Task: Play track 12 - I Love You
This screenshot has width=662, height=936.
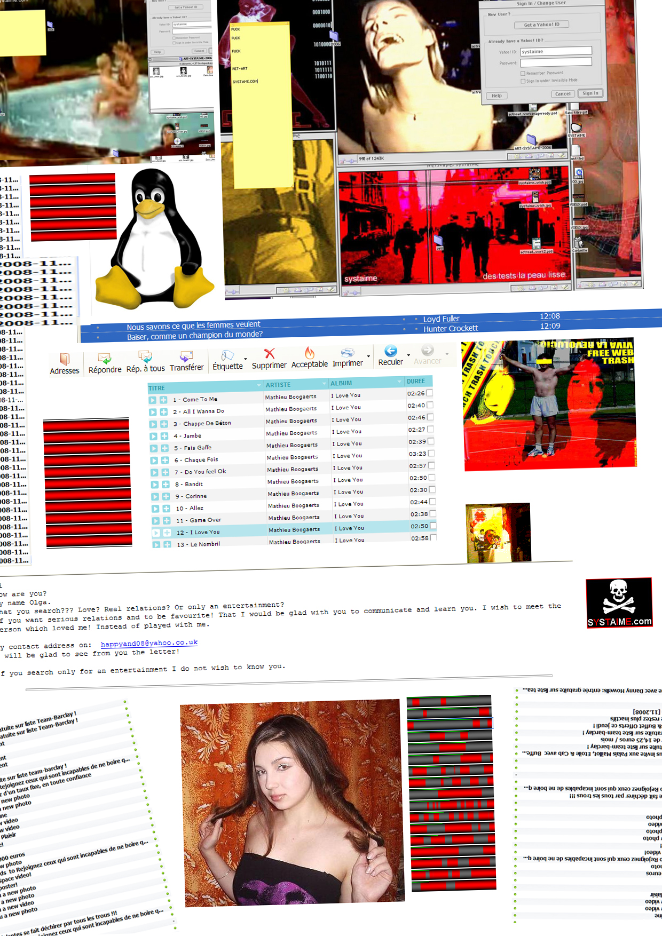Action: (156, 533)
